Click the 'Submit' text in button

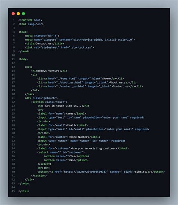point(140,172)
